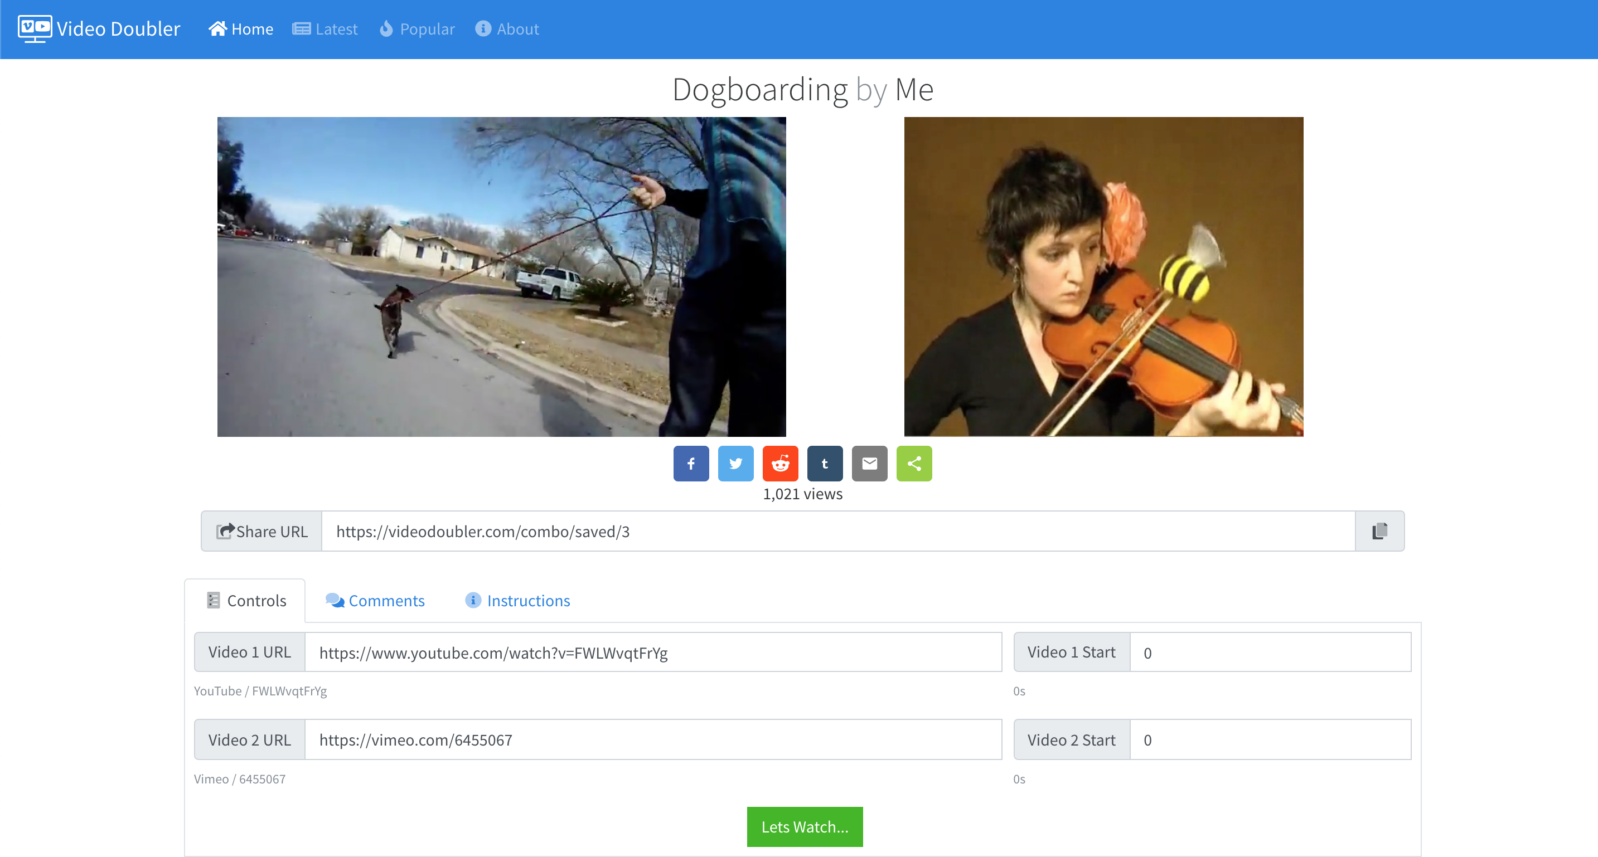This screenshot has height=857, width=1598.
Task: Open the About page
Action: [x=507, y=29]
